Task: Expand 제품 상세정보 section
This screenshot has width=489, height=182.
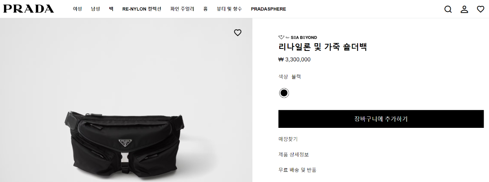Action: (296, 154)
